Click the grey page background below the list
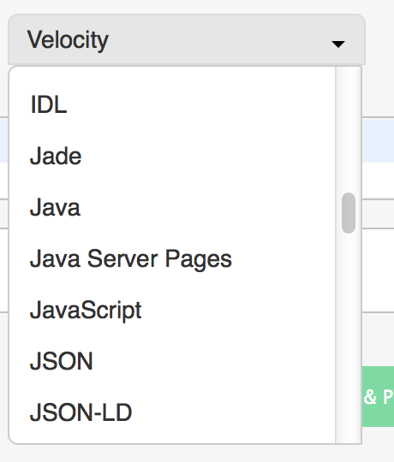 click(197, 453)
